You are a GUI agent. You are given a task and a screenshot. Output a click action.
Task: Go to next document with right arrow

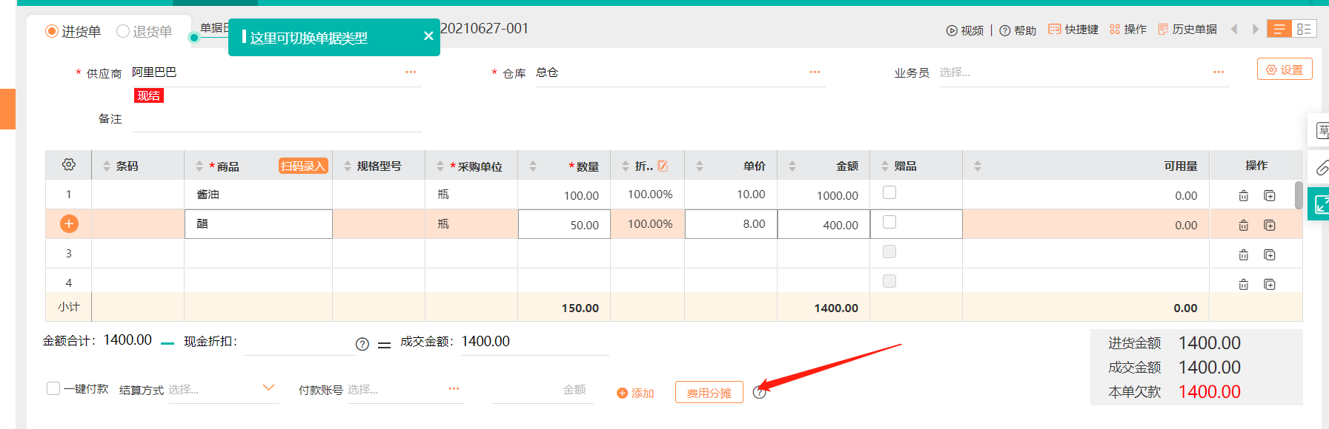pyautogui.click(x=1255, y=30)
